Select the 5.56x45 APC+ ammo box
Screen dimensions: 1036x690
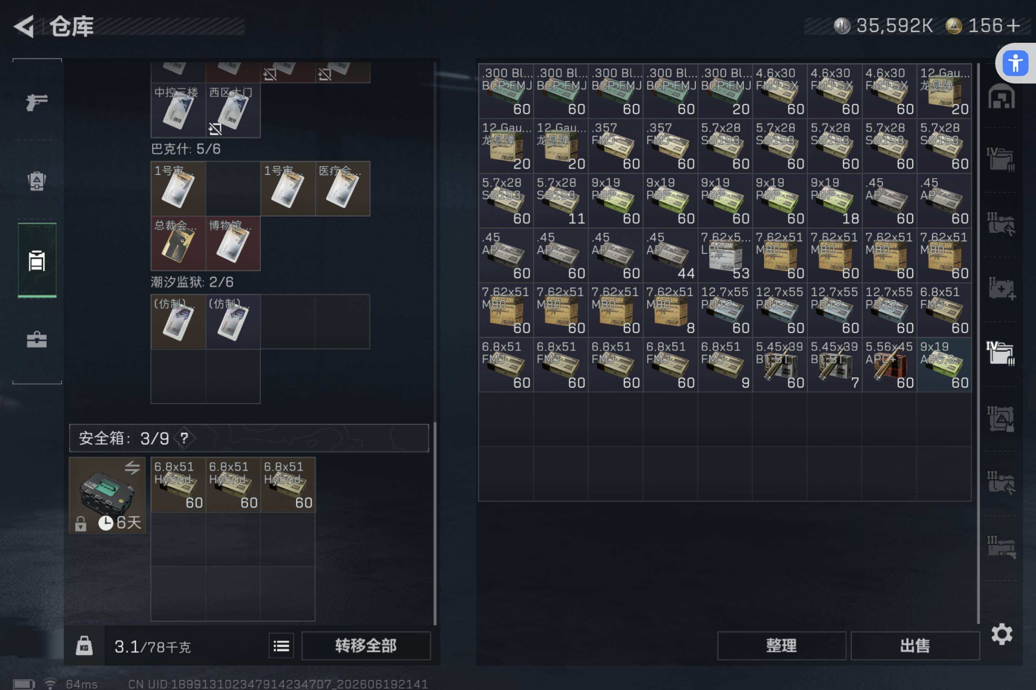pyautogui.click(x=889, y=365)
